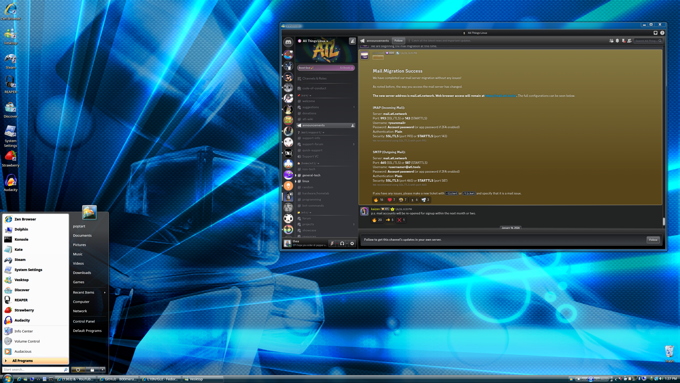Image resolution: width=680 pixels, height=383 pixels.
Task: Toggle the fire reaction showing 20
Action: (377, 220)
